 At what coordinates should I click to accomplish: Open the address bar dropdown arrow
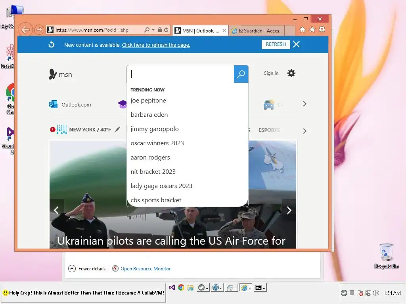(153, 30)
